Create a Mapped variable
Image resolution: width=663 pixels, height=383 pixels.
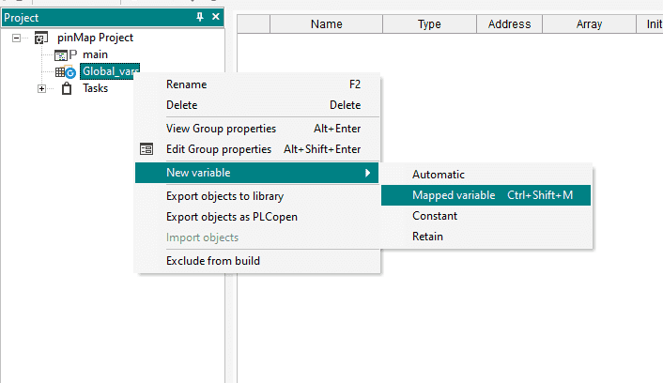coord(454,195)
